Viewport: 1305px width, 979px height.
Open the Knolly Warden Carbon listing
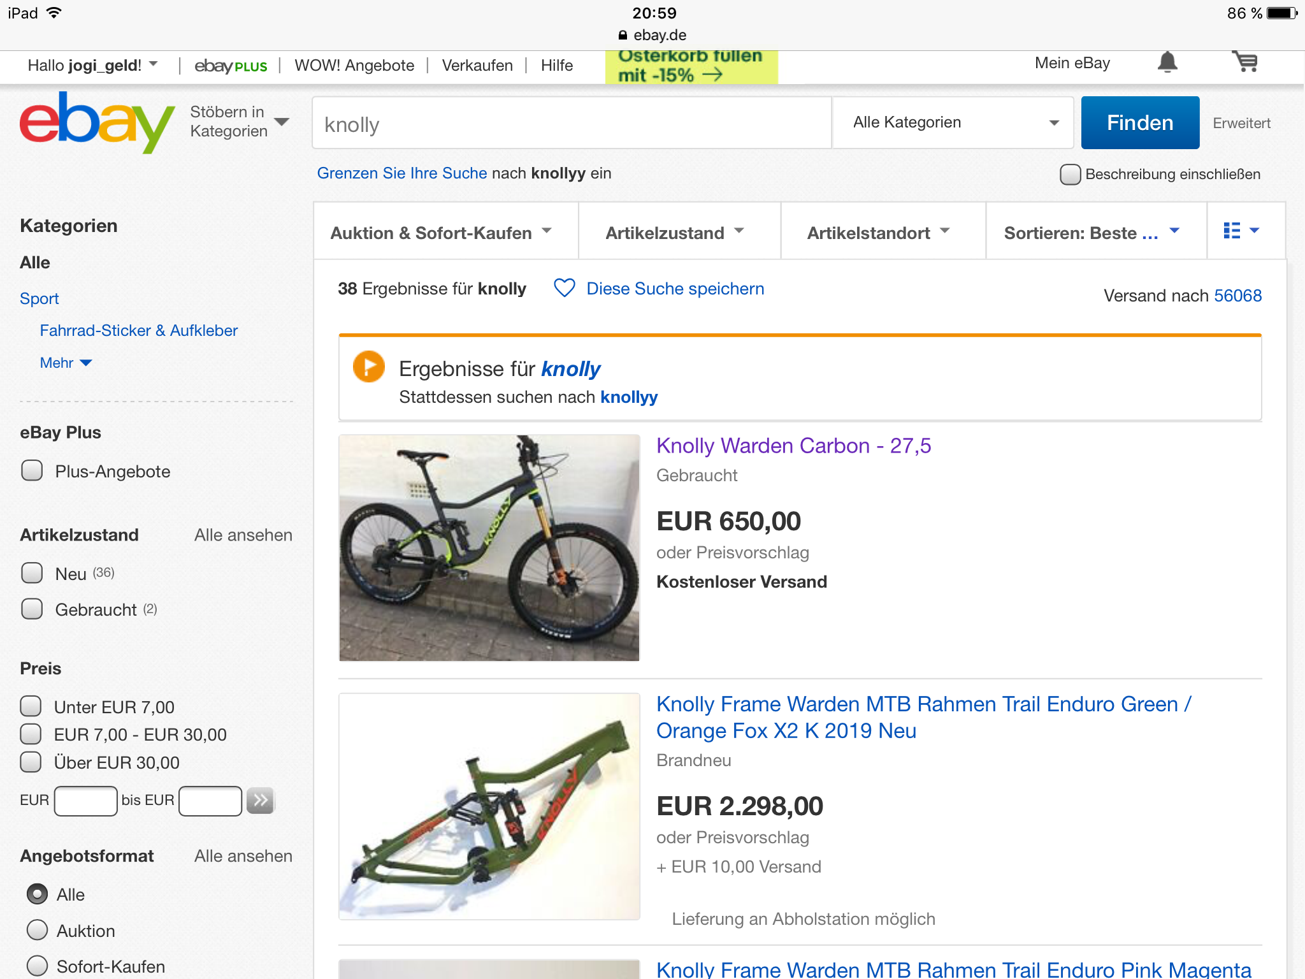pos(793,446)
